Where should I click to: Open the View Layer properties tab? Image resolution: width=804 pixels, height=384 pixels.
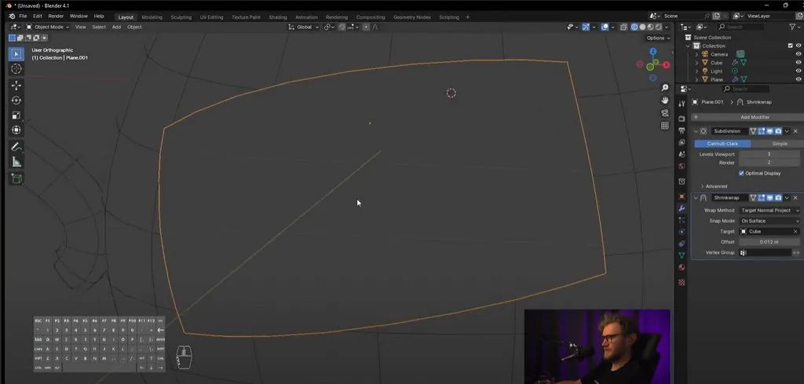[x=682, y=143]
